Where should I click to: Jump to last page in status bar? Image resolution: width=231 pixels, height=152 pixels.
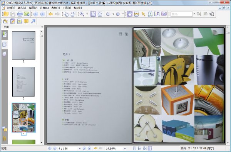[89, 148]
